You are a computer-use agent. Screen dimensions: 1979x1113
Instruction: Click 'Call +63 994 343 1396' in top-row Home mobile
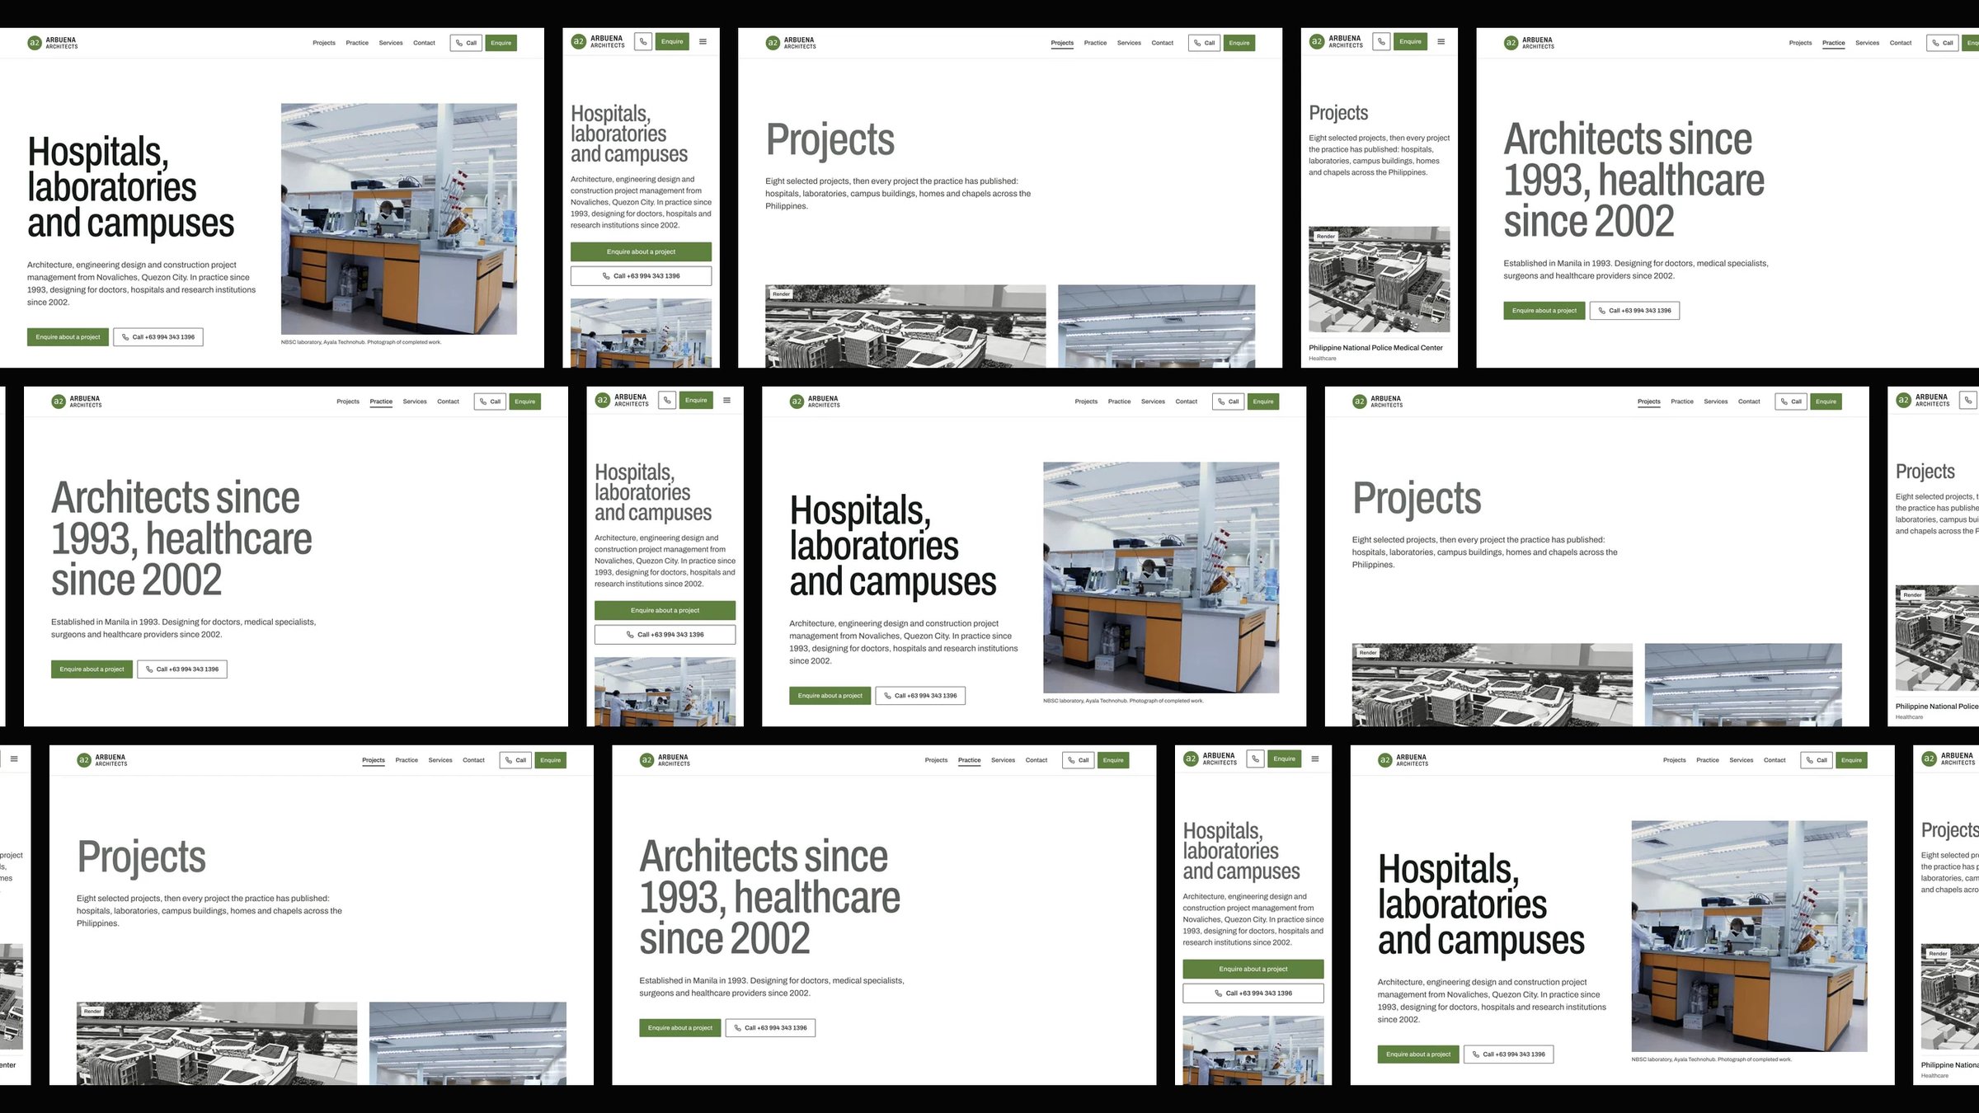click(x=641, y=276)
